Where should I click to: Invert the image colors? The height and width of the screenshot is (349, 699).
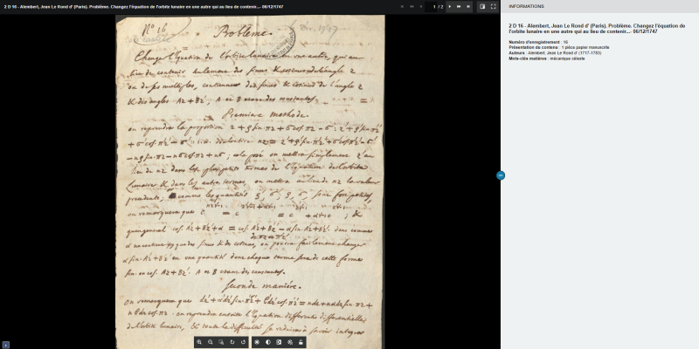[x=279, y=342]
